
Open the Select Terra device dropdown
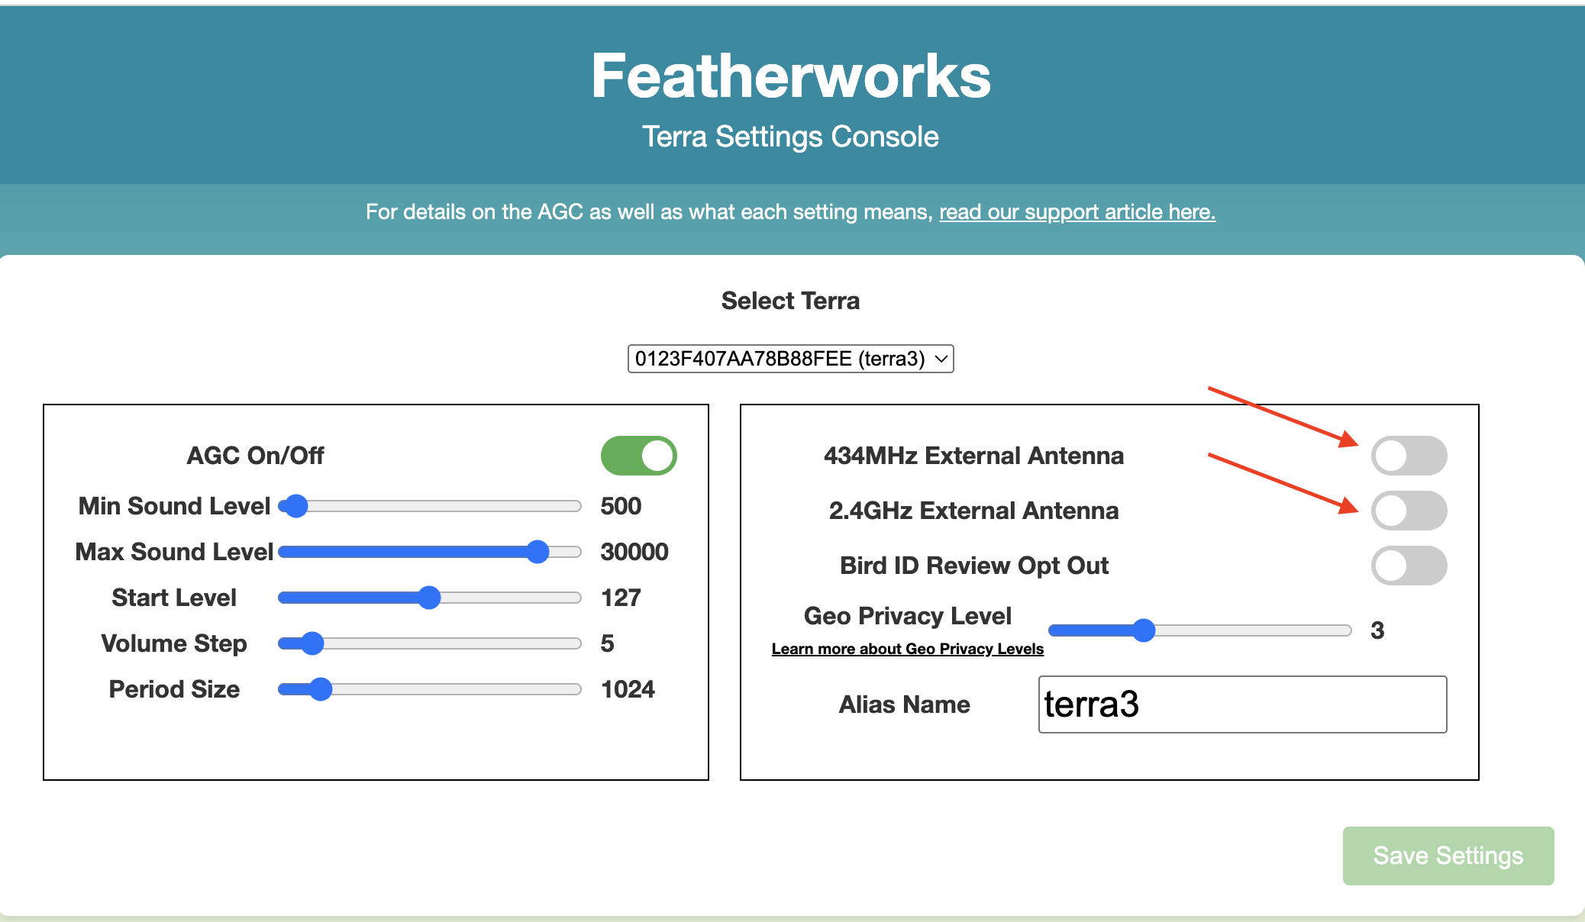point(790,359)
